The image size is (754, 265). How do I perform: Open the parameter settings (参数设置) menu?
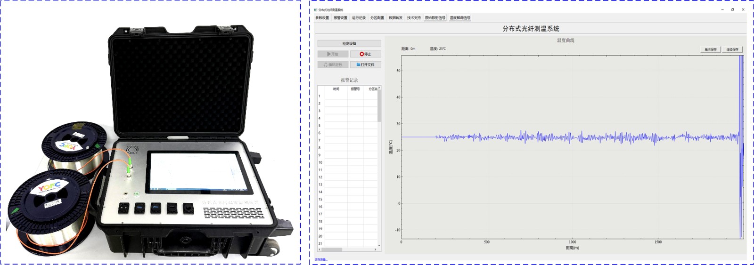pyautogui.click(x=322, y=18)
